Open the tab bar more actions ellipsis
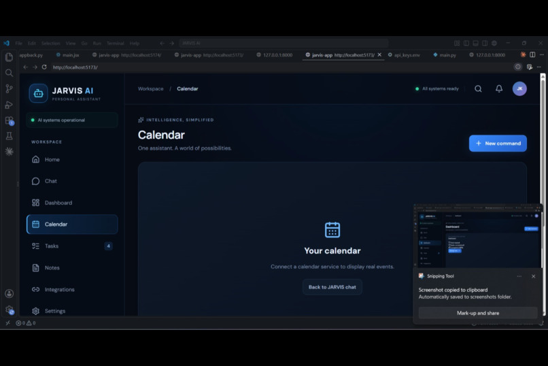548x366 pixels. [x=542, y=55]
